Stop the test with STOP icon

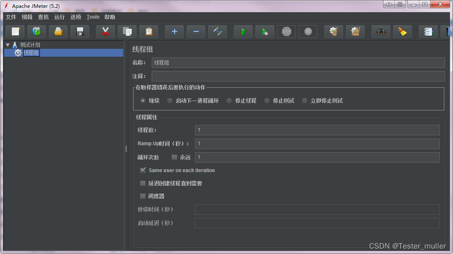point(287,32)
